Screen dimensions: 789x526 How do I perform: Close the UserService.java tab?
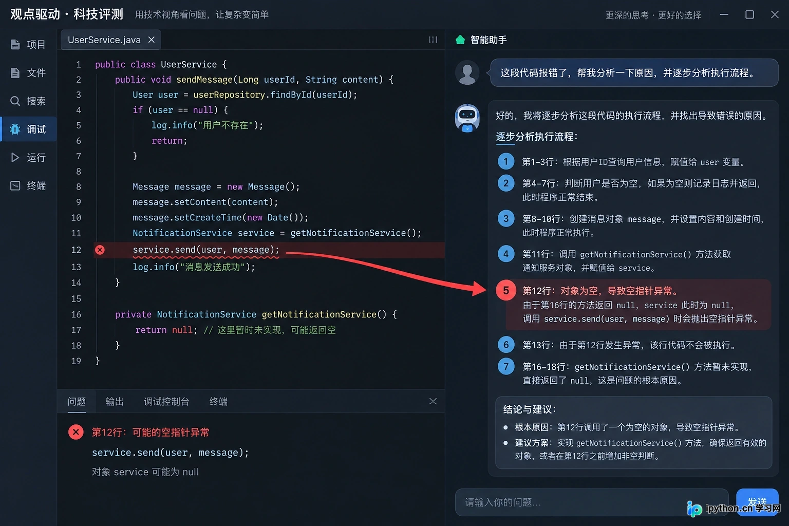coord(152,40)
